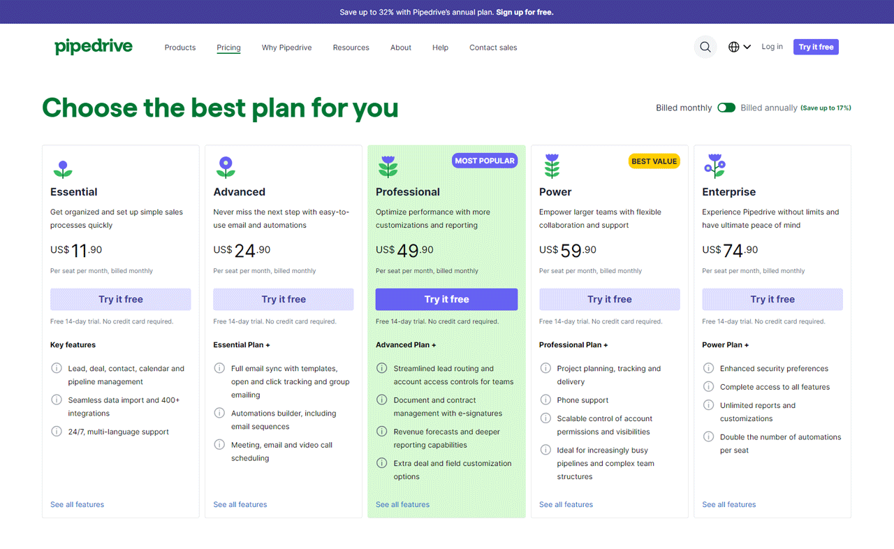Click the Enterprise plan flower icon
This screenshot has width=894, height=549.
click(715, 166)
